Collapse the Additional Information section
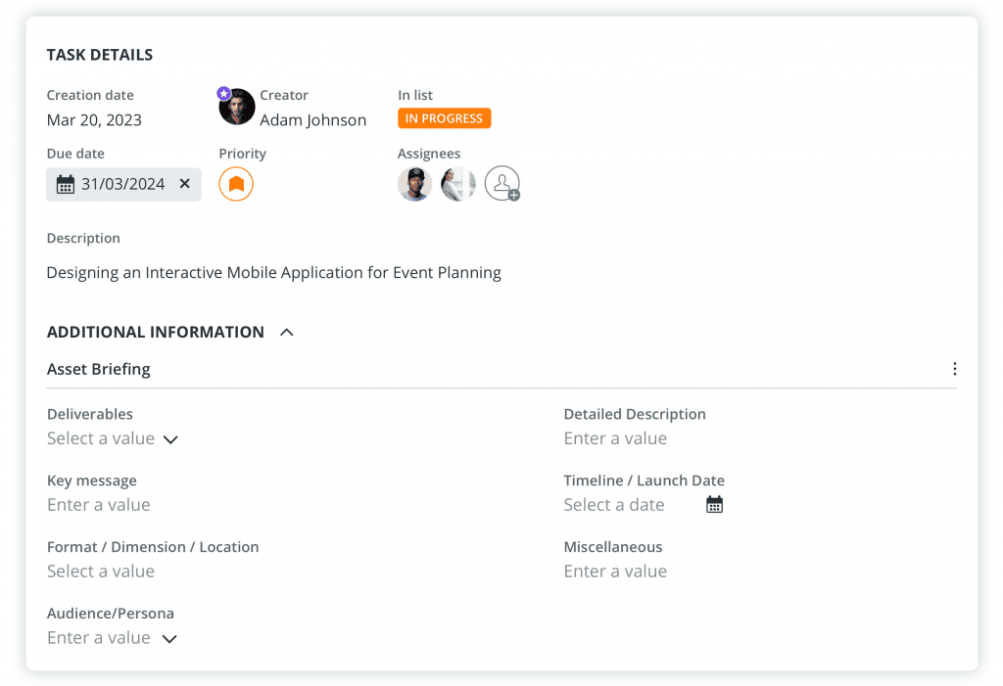 pyautogui.click(x=286, y=333)
